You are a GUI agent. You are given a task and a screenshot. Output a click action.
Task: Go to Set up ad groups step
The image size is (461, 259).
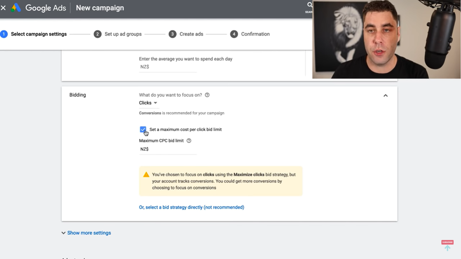[x=123, y=34]
